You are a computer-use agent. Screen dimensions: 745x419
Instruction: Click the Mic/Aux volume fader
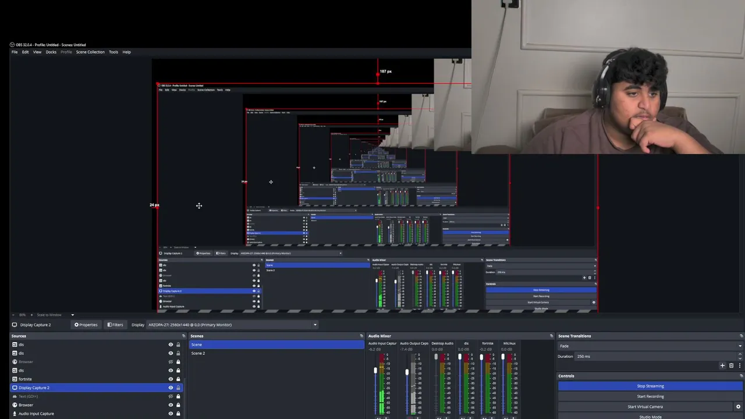click(503, 357)
